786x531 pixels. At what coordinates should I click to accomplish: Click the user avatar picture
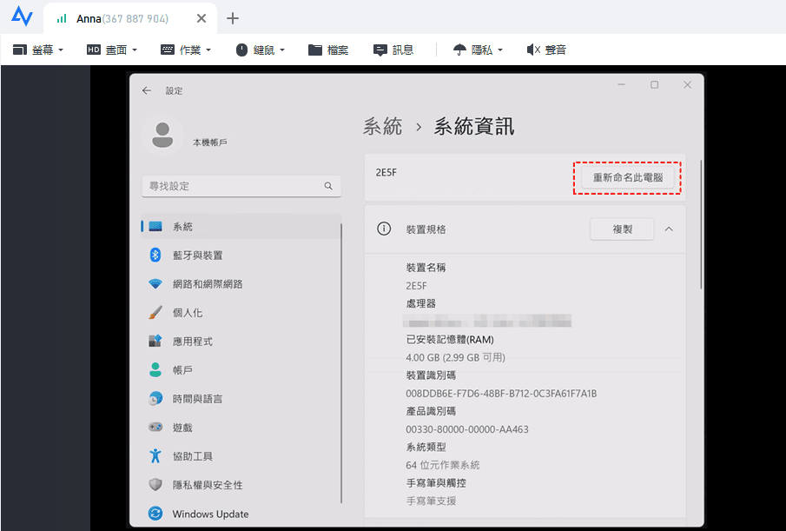(162, 135)
